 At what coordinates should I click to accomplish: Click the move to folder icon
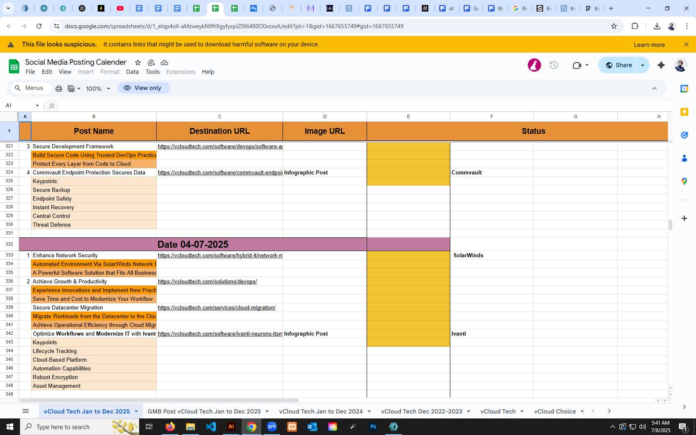pos(151,63)
